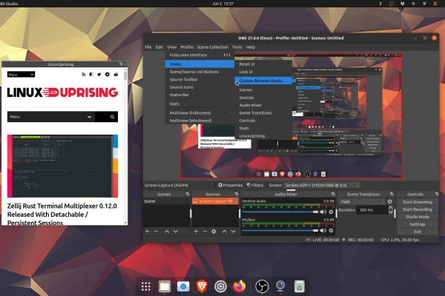Remove selected source with Sources minus icon
Image resolution: width=445 pixels, height=296 pixels.
(x=205, y=232)
